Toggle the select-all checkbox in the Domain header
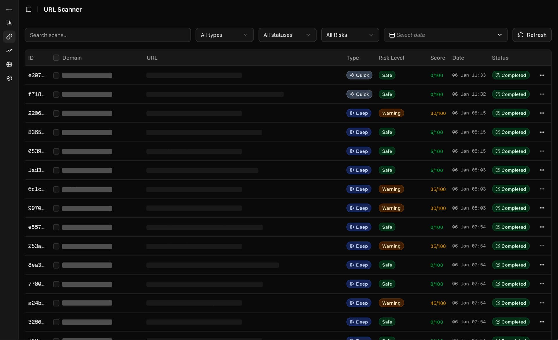Viewport: 558px width, 340px height. point(56,58)
